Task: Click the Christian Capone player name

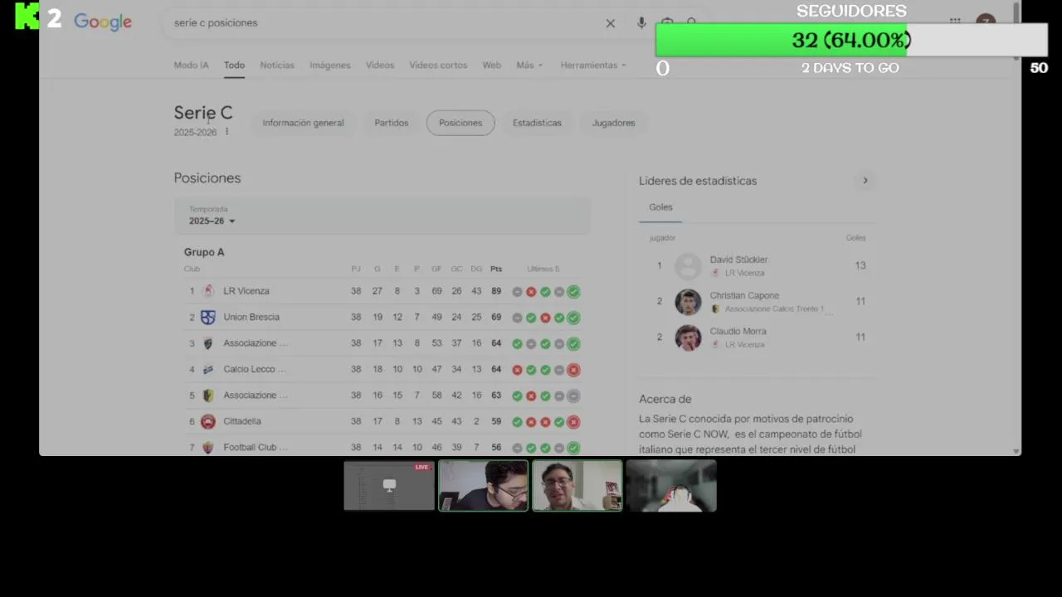Action: [x=744, y=295]
